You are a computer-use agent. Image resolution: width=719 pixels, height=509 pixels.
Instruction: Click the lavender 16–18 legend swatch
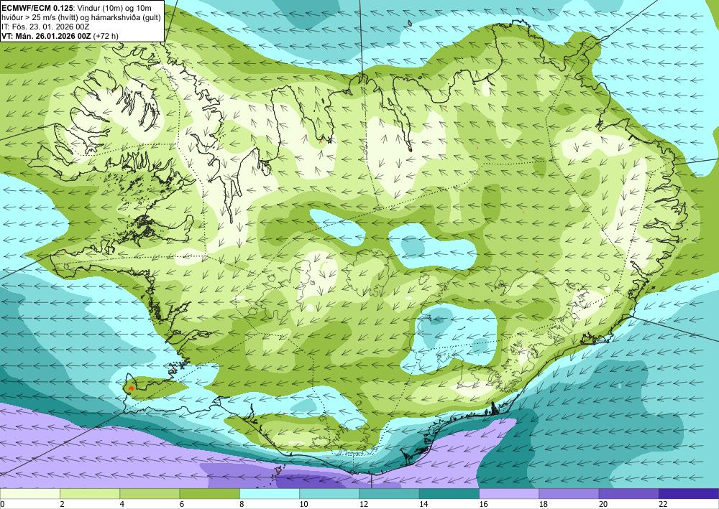(x=509, y=494)
